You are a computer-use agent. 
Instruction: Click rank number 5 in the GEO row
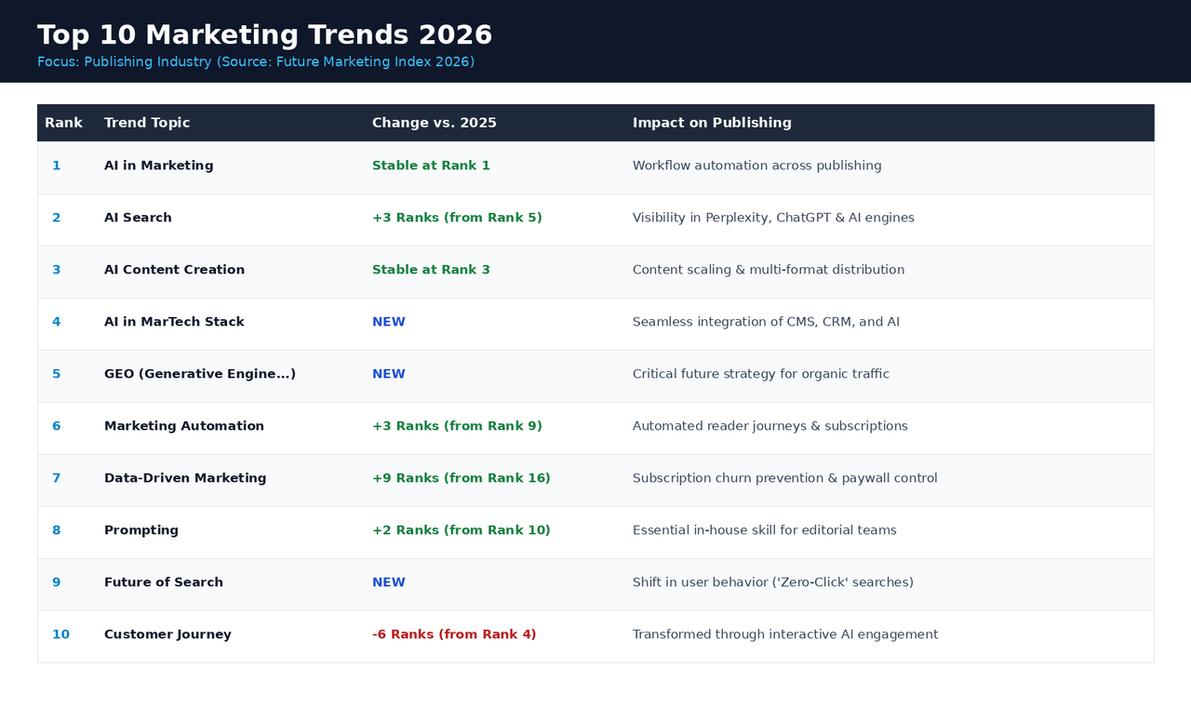pyautogui.click(x=57, y=374)
